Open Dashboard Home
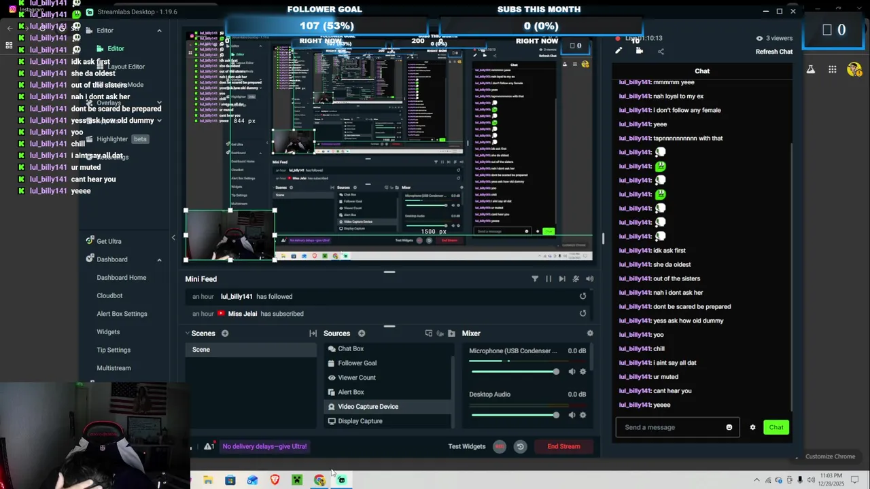This screenshot has width=870, height=489. (x=121, y=277)
